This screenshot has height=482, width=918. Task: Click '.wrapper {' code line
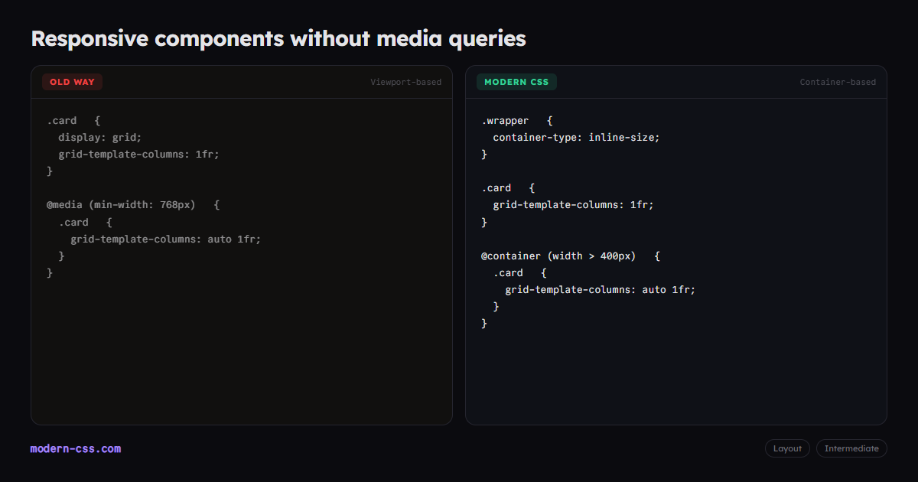[517, 121]
